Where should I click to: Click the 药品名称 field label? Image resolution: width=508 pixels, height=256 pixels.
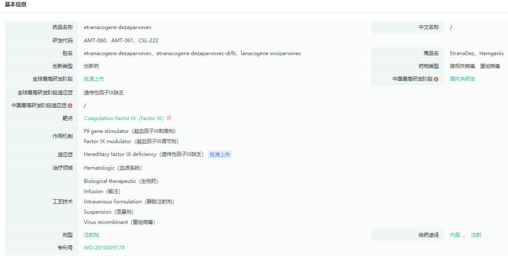pos(63,27)
